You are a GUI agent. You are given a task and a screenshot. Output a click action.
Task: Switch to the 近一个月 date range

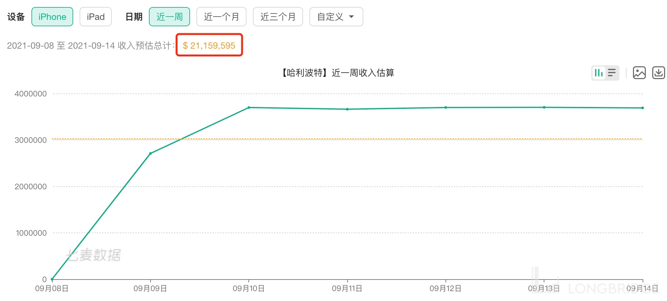point(221,17)
